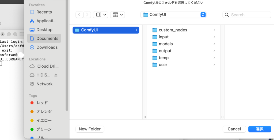Select the temp folder

(184, 58)
